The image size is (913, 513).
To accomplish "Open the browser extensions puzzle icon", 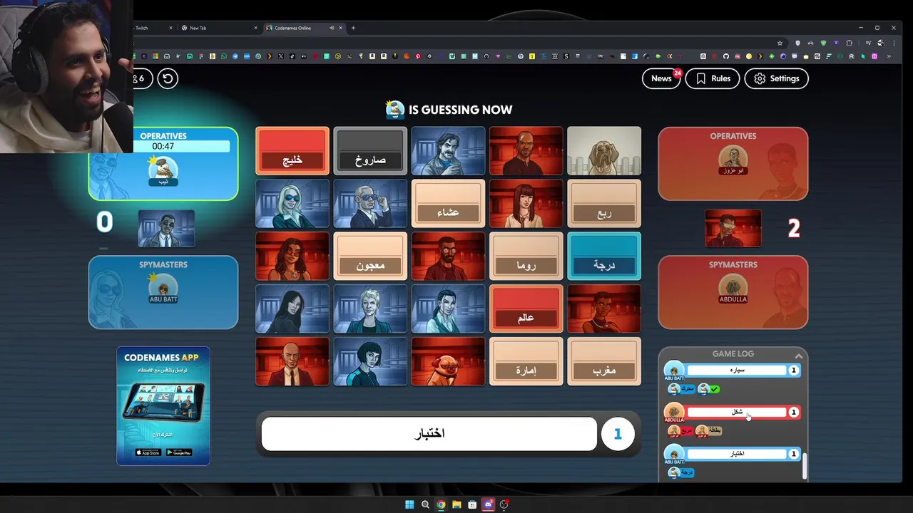I will (x=849, y=43).
